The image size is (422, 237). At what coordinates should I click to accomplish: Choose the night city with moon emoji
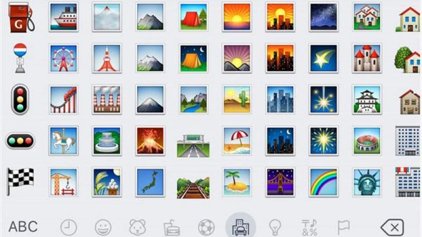(x=280, y=141)
